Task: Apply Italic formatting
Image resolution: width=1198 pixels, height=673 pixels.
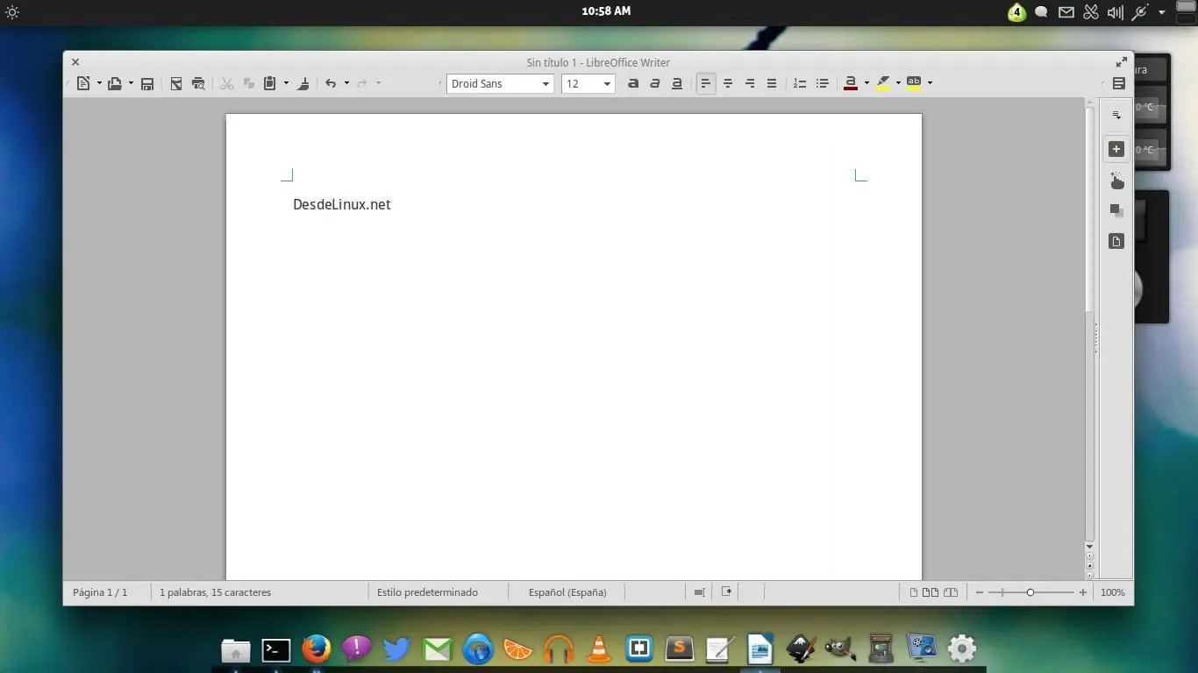Action: tap(655, 83)
